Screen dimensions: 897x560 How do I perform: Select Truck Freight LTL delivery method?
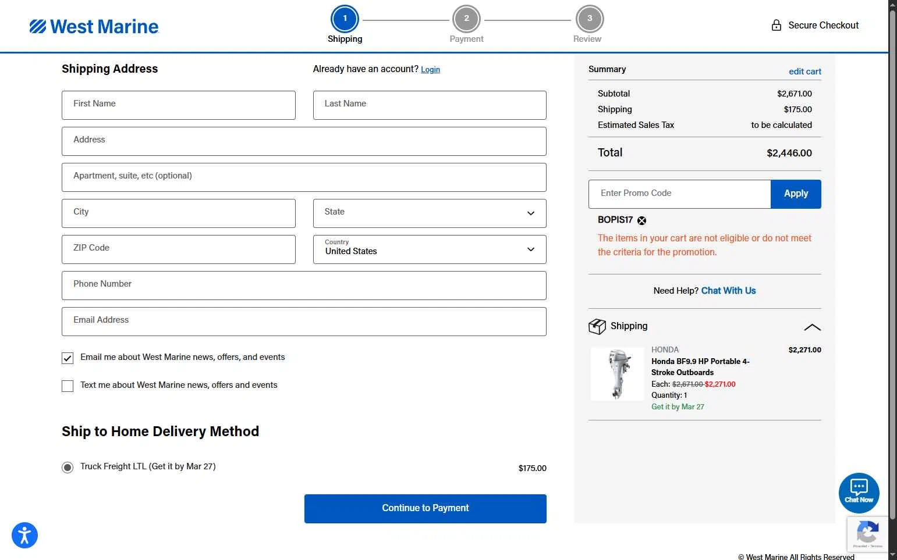(x=68, y=468)
